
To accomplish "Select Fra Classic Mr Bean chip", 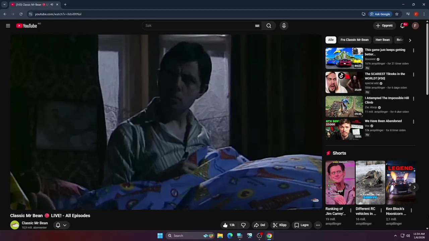I will click(x=355, y=40).
